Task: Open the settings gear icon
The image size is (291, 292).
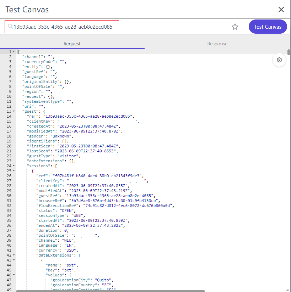Action: [279, 60]
